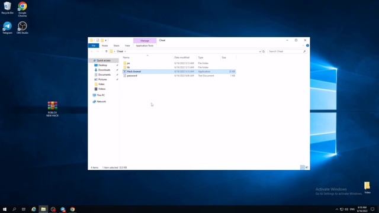The image size is (379, 213).
Task: Open the Recycle Bin desktop icon
Action: point(7,8)
